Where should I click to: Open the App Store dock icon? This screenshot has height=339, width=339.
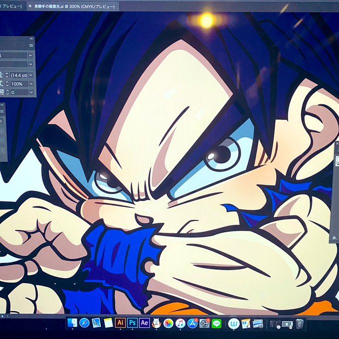[192, 324]
